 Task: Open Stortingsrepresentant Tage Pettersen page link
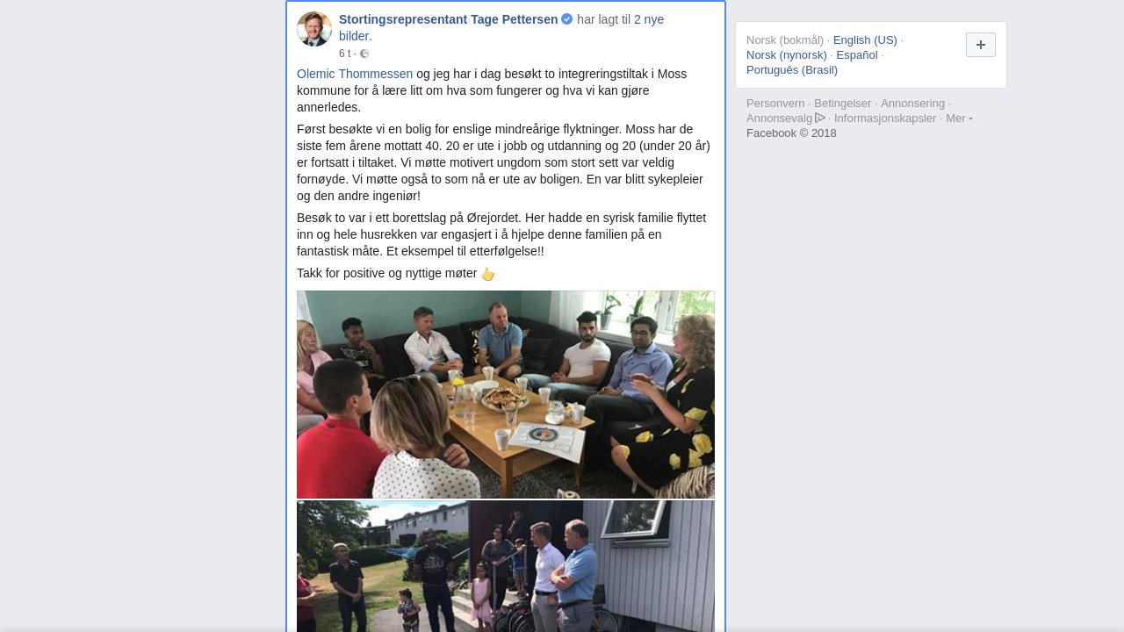pos(448,19)
